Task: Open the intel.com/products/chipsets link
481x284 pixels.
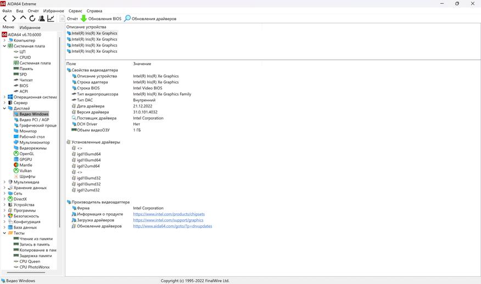Action: [x=169, y=214]
